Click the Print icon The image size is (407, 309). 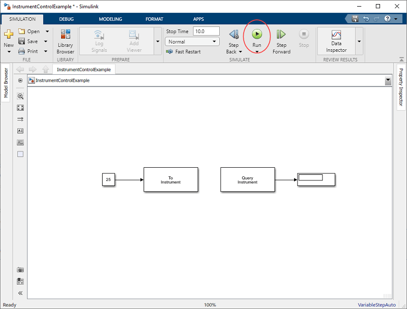point(22,51)
